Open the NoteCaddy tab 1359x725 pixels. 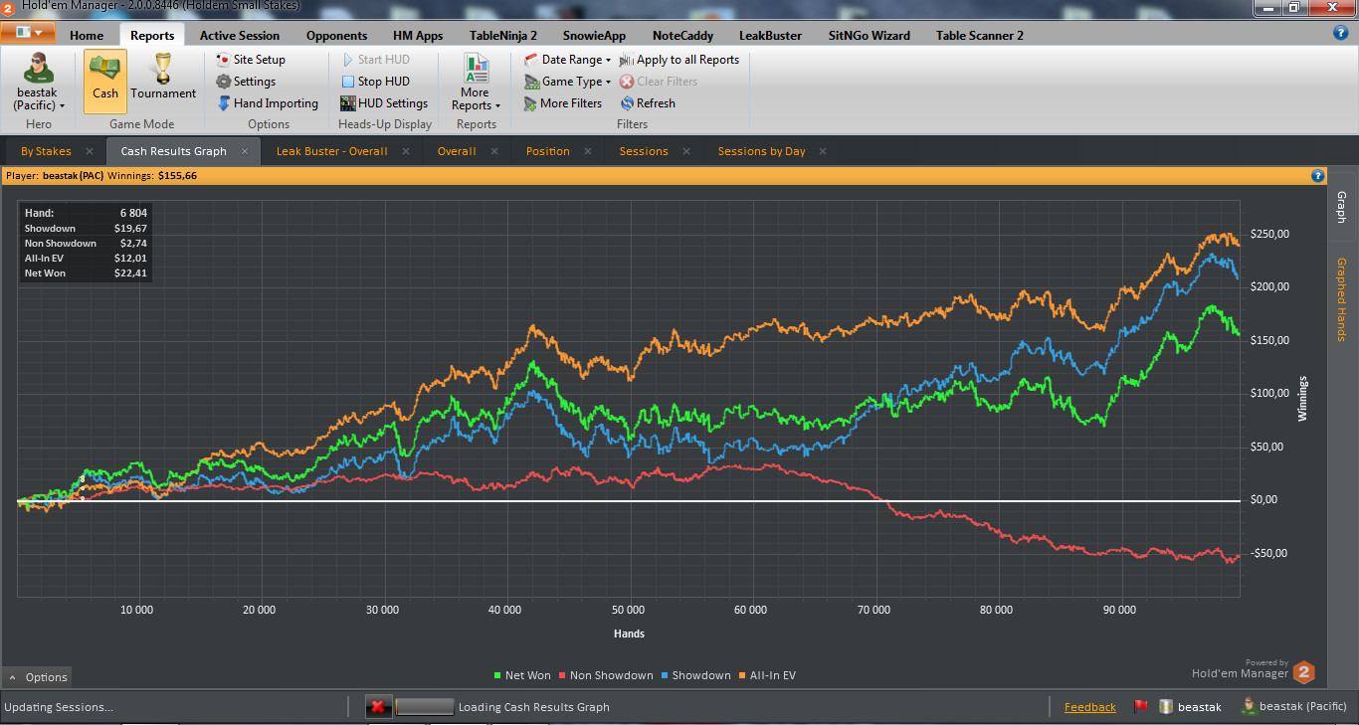(x=682, y=35)
